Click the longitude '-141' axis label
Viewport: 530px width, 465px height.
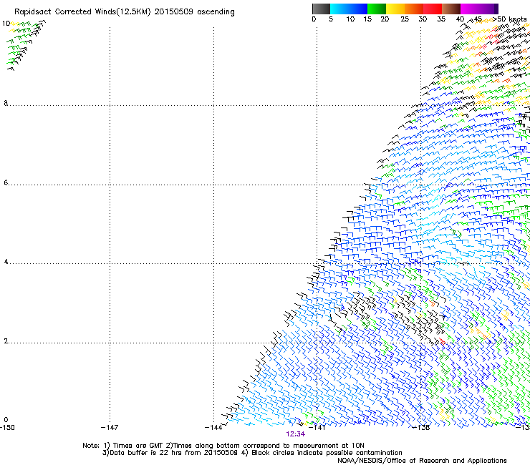pos(317,428)
